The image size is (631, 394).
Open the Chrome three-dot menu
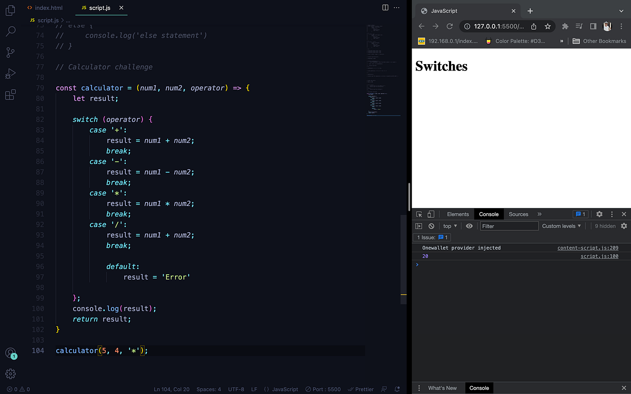point(622,26)
